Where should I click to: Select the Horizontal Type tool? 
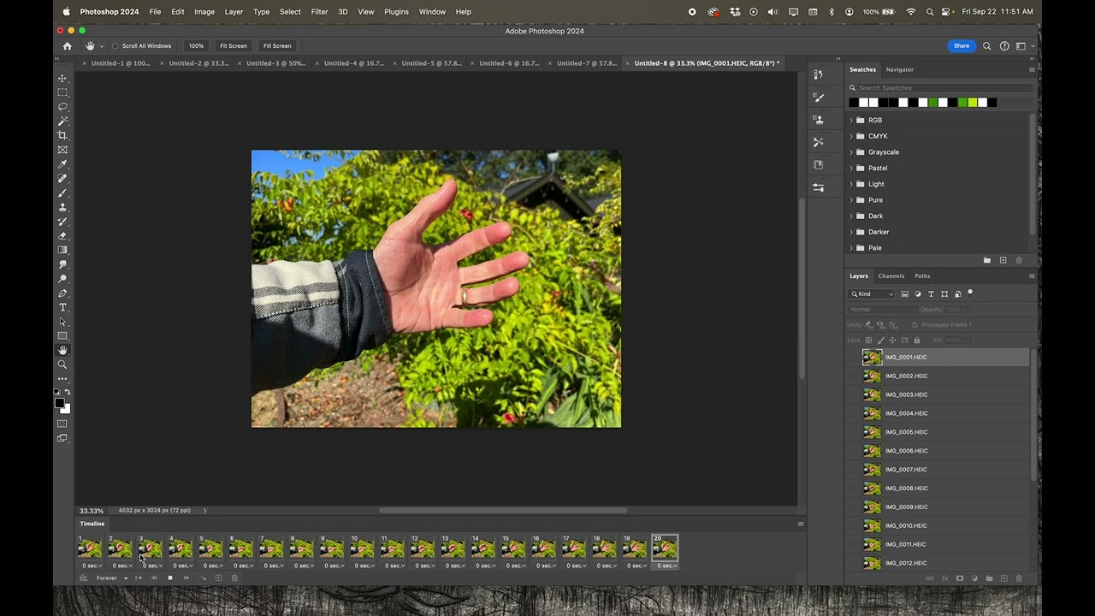tap(62, 307)
